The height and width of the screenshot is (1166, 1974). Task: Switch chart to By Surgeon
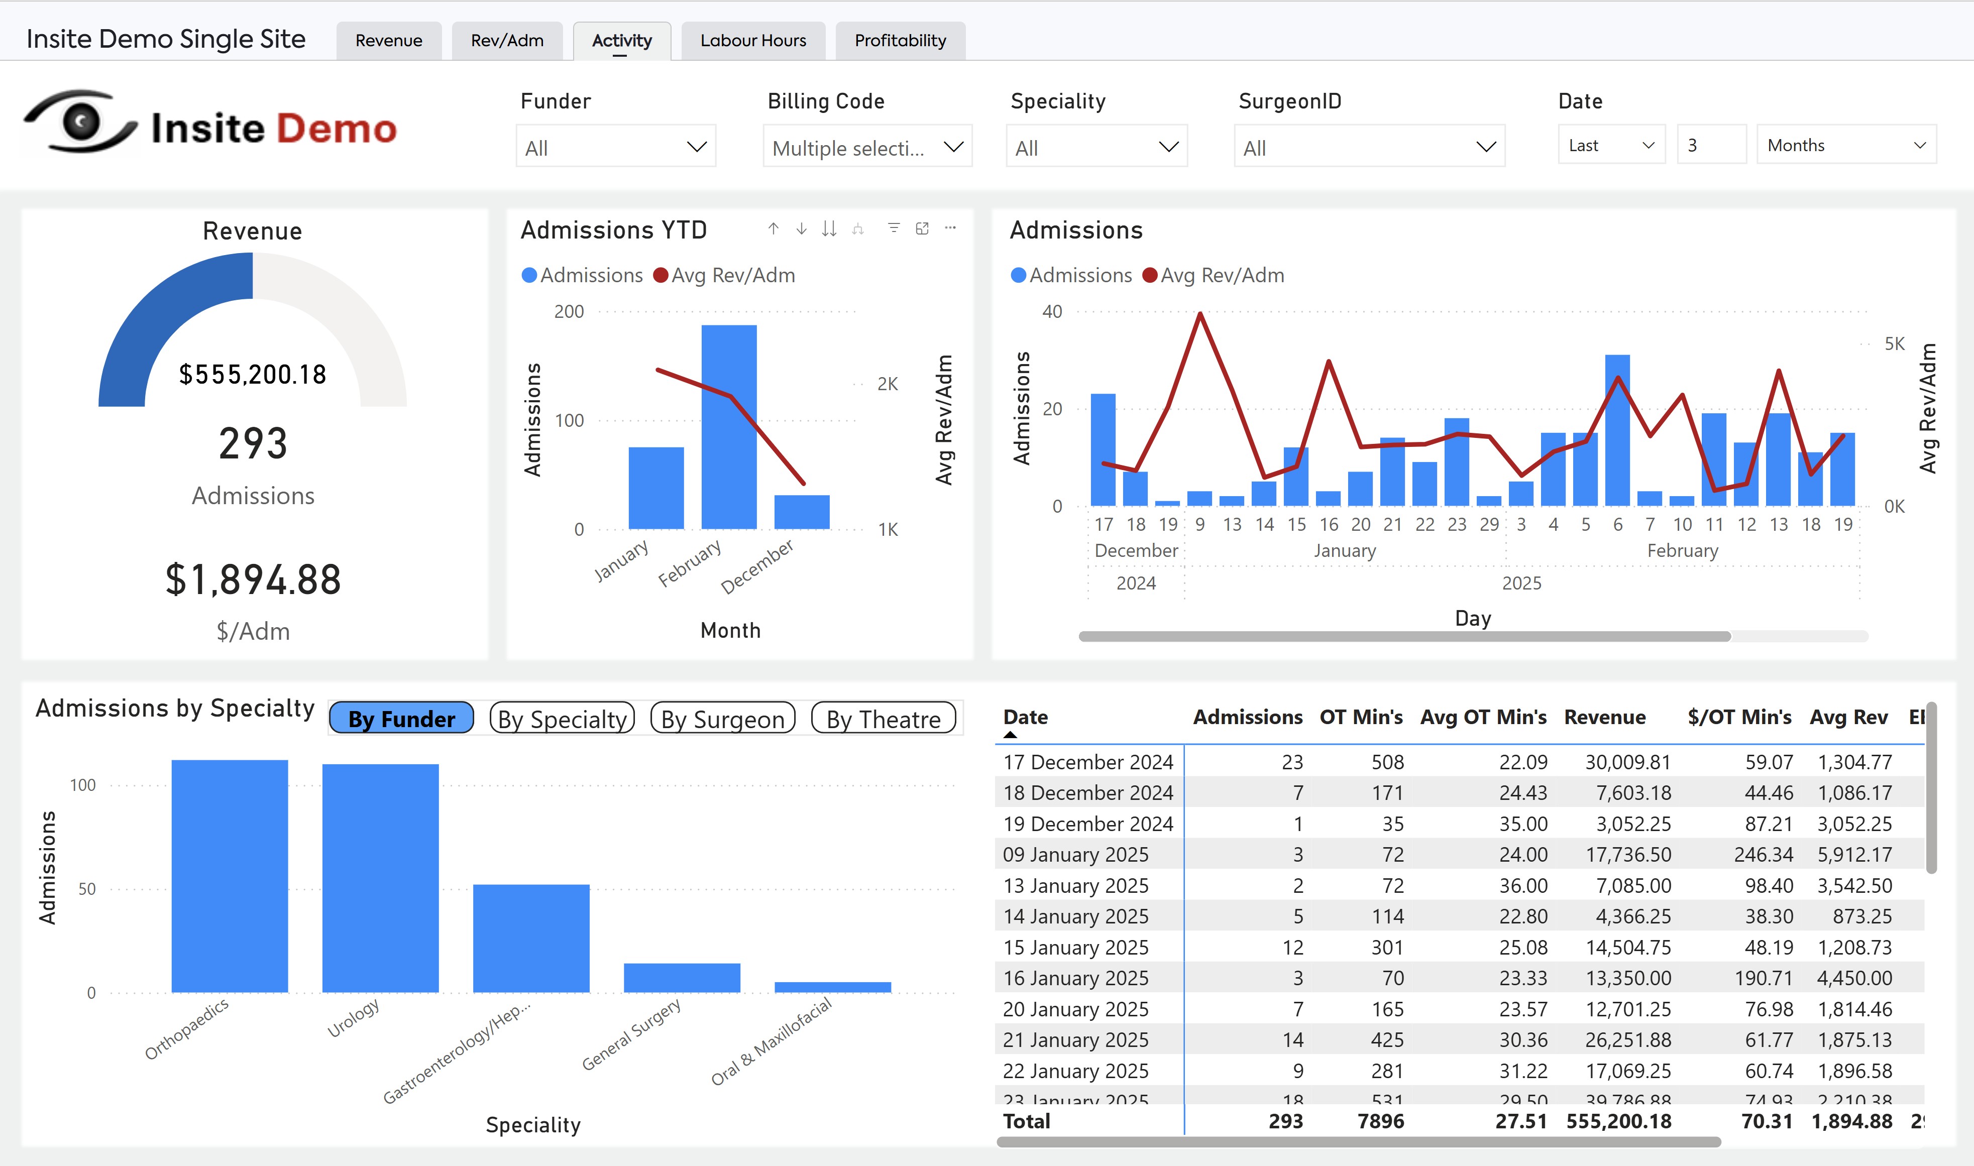[x=722, y=718]
